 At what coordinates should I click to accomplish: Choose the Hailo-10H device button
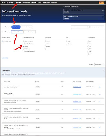30,32
